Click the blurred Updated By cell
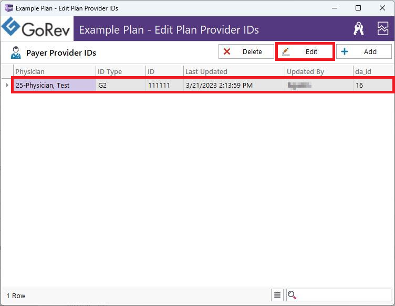Image resolution: width=395 pixels, height=306 pixels. tap(319, 85)
